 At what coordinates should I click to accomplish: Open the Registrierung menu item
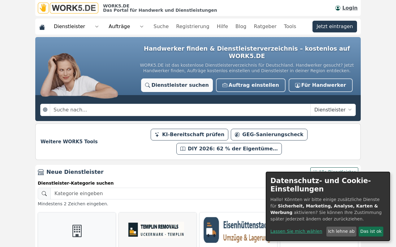[x=192, y=27]
